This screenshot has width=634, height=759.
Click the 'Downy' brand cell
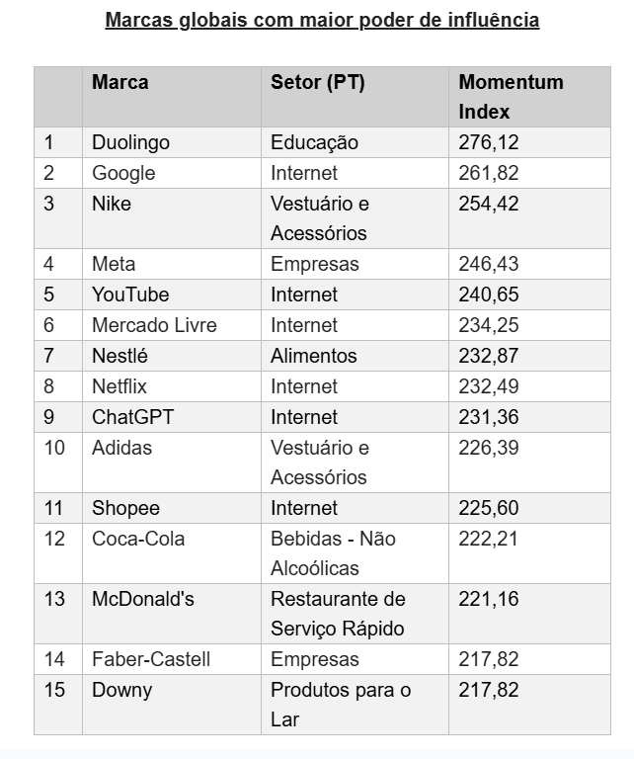121,690
